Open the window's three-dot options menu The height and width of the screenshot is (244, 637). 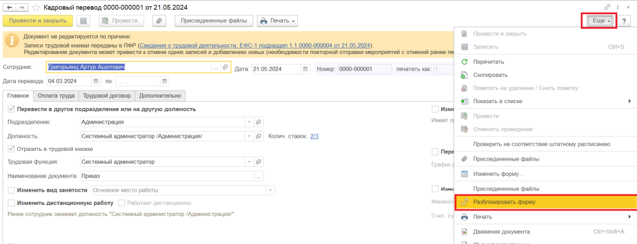point(618,7)
